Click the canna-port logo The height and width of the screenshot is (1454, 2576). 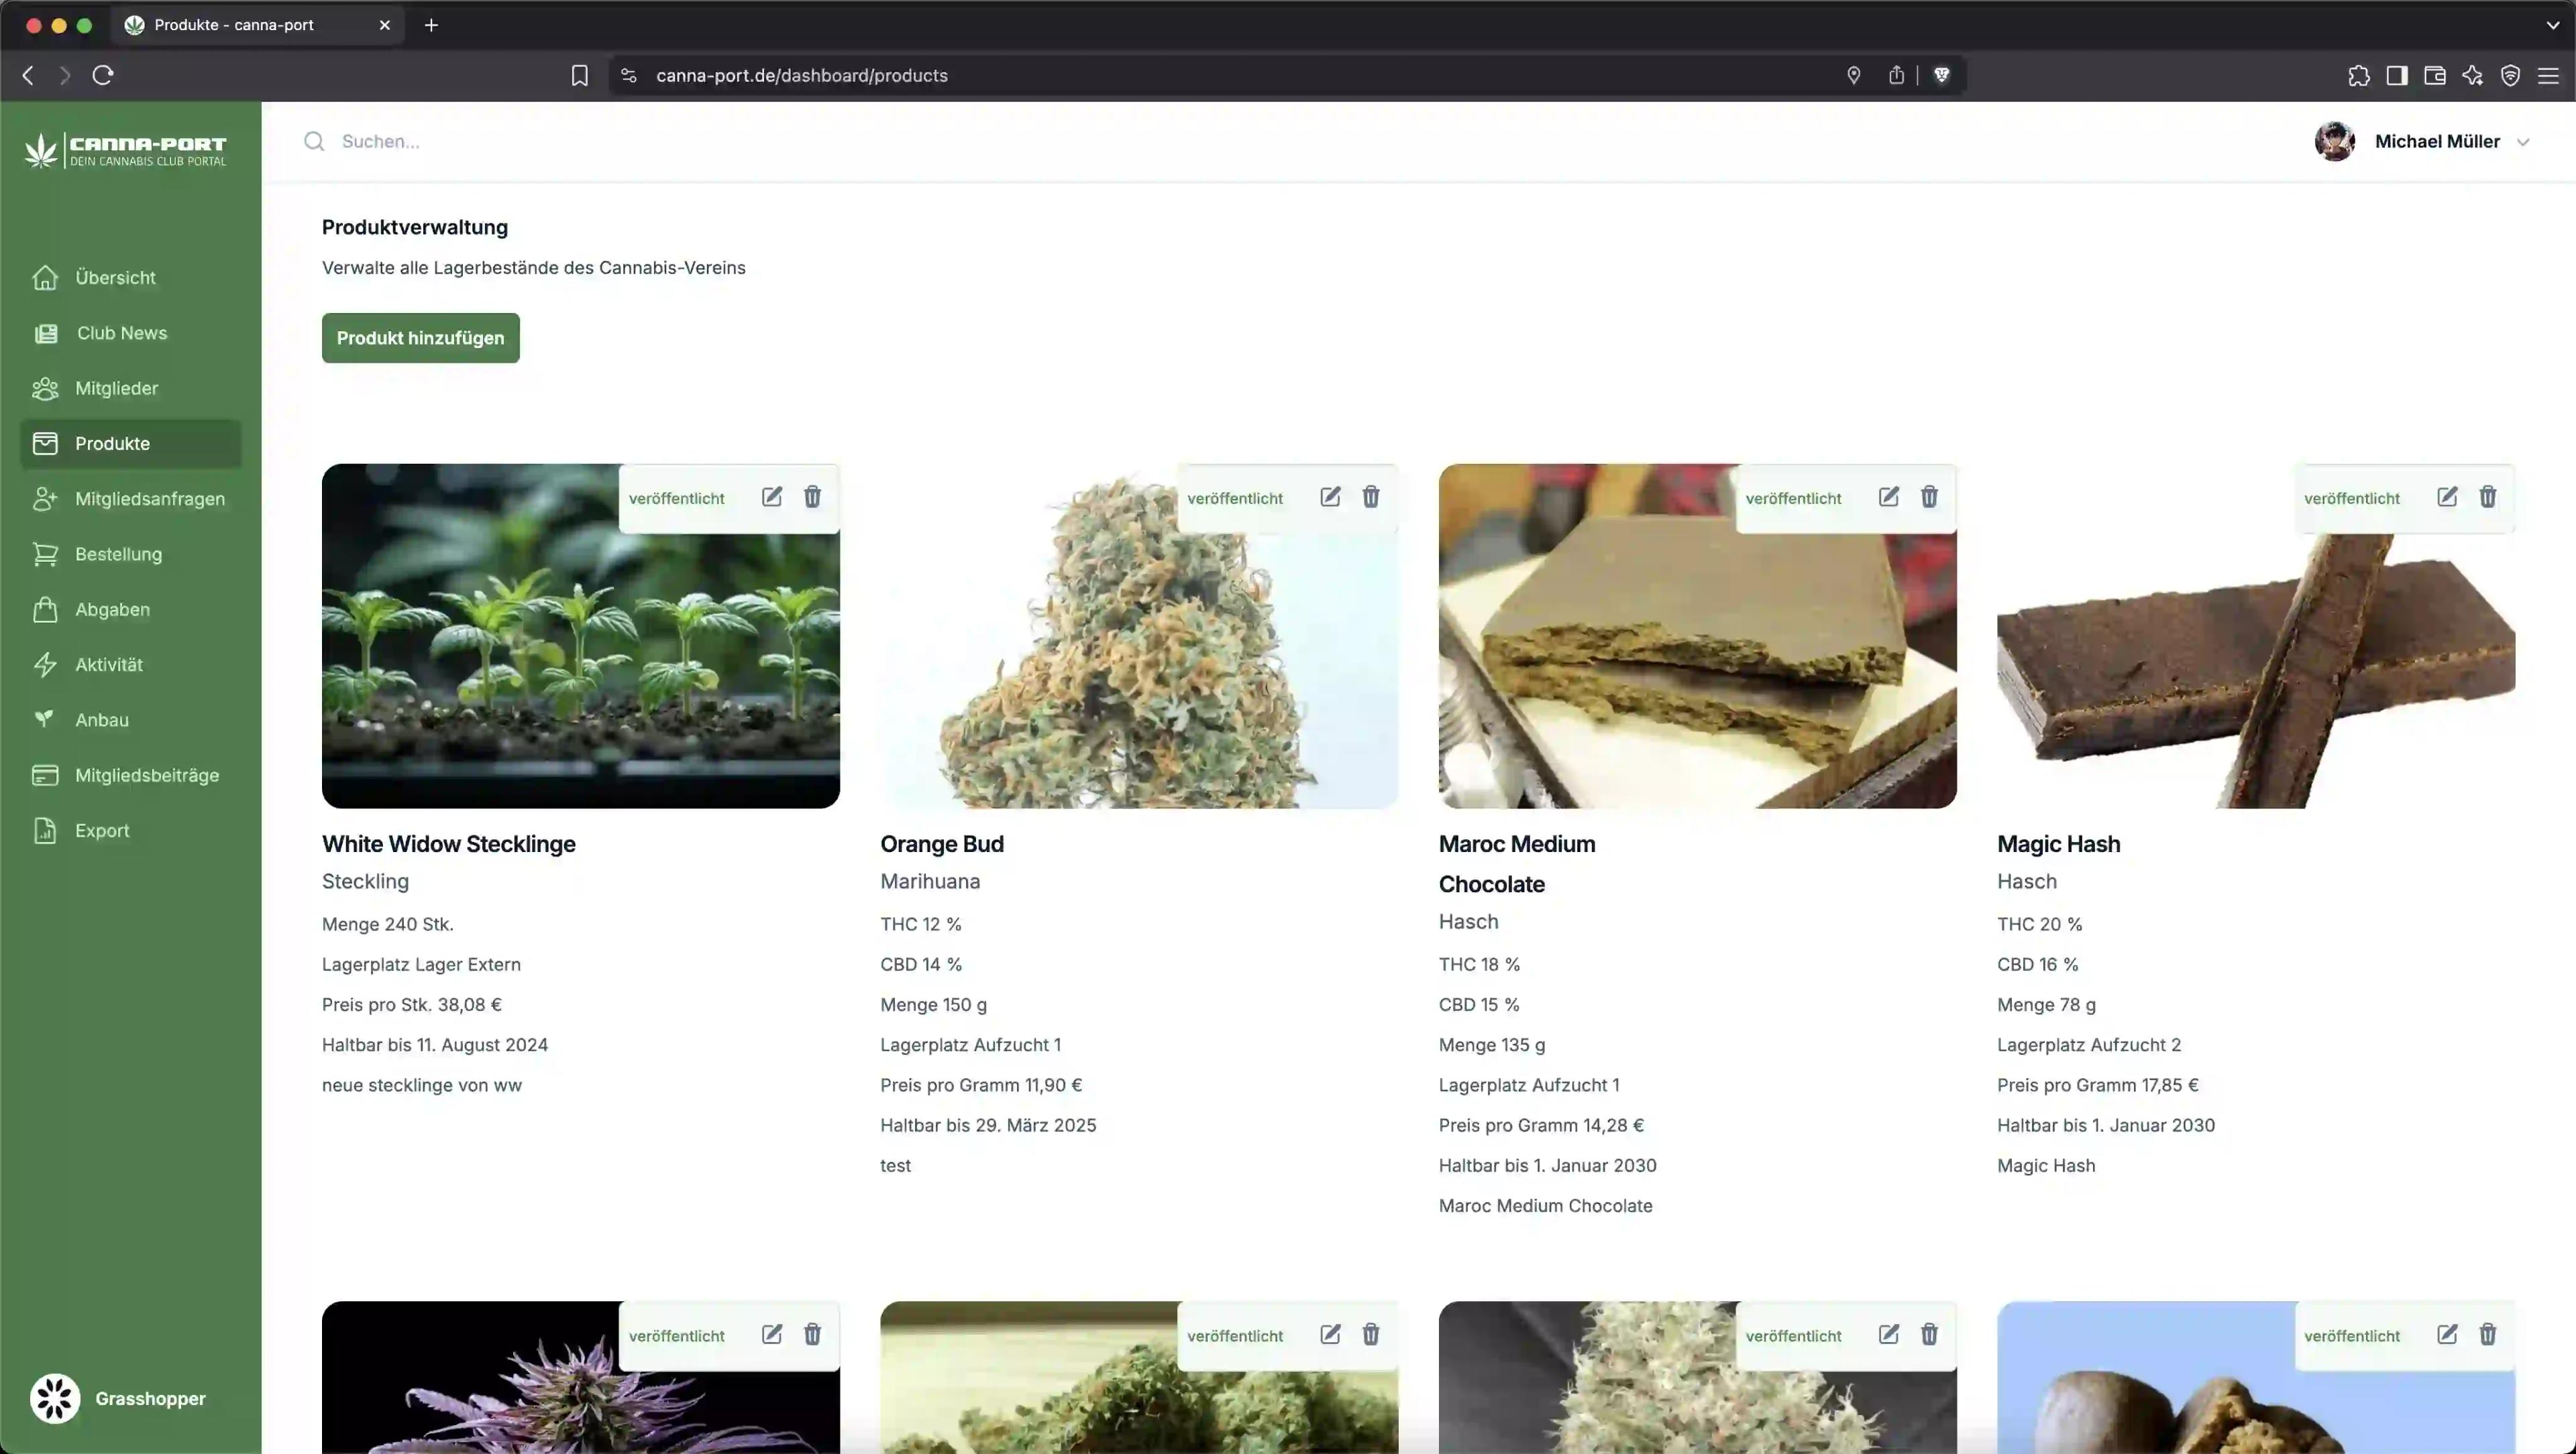[x=126, y=151]
